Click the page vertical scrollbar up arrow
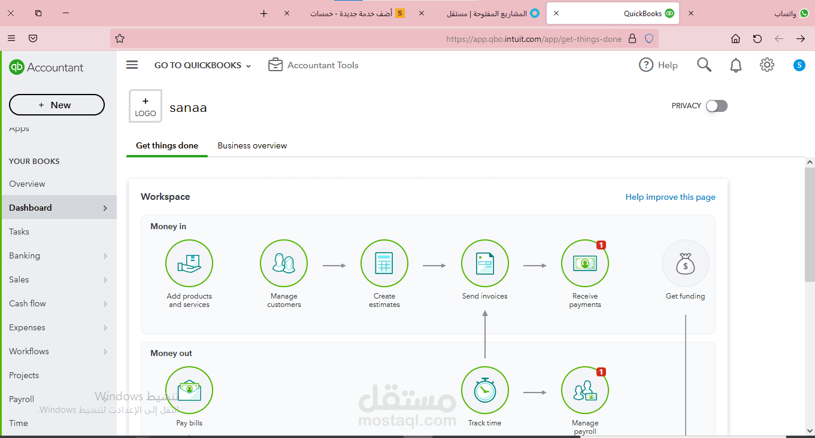Screen dimensions: 815x438 [810, 162]
